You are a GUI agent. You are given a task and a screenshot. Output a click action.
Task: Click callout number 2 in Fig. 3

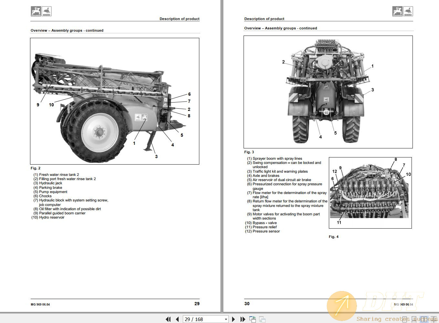pos(283,62)
